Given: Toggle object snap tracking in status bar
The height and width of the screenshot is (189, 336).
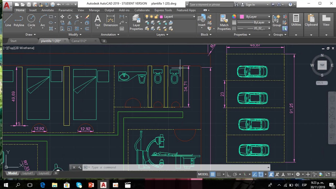Looking at the screenshot, I should [x=254, y=174].
